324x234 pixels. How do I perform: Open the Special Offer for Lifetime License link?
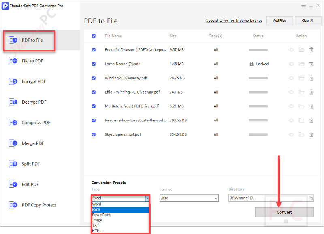tap(234, 20)
